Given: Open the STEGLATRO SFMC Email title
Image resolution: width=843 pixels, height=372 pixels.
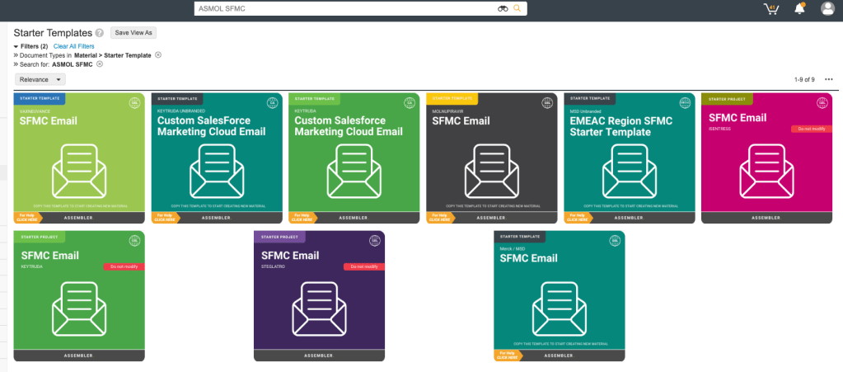Looking at the screenshot, I should coord(290,255).
